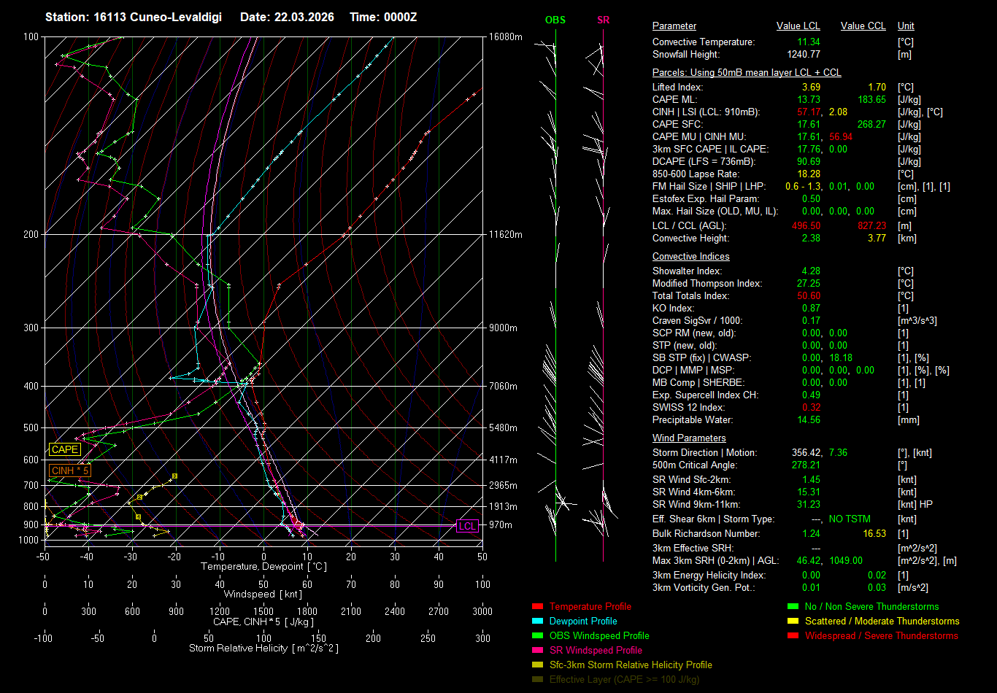
Task: Select the Parameter column header
Action: (674, 26)
